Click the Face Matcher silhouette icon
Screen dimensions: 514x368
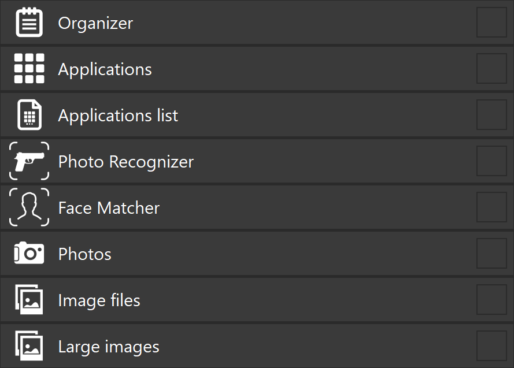(x=29, y=207)
